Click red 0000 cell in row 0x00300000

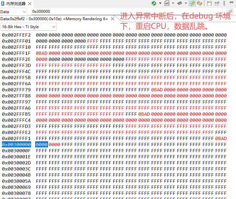54,145
